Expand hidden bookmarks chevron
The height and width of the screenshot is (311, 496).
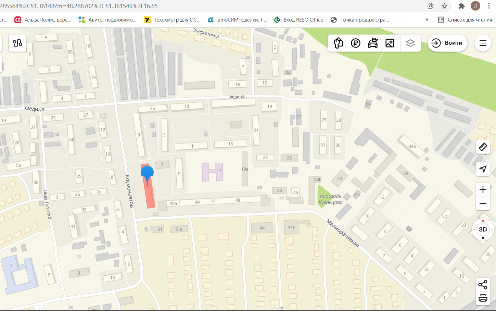(427, 20)
